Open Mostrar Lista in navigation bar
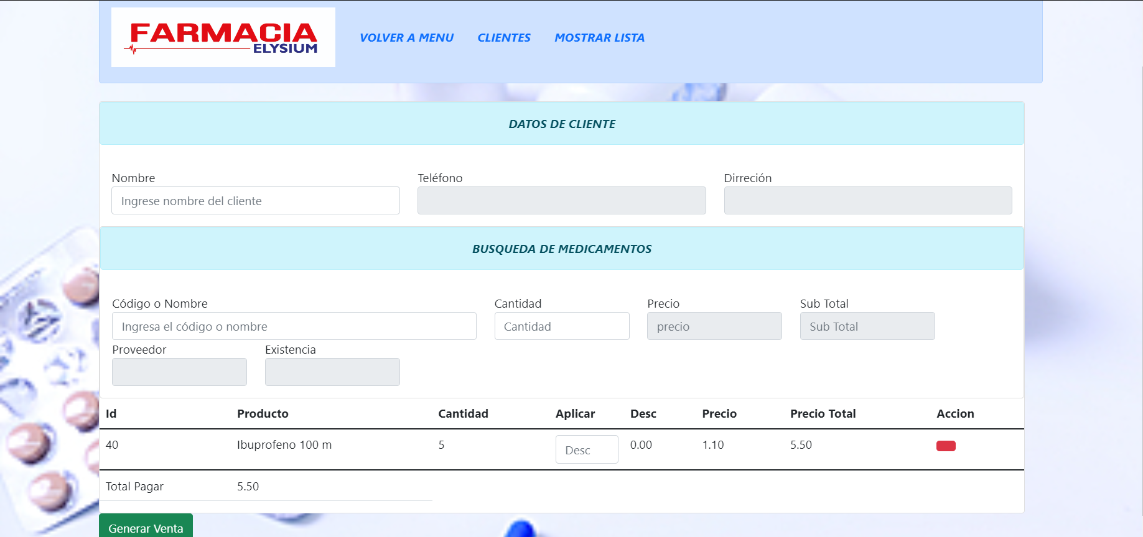The width and height of the screenshot is (1143, 537). [x=599, y=38]
